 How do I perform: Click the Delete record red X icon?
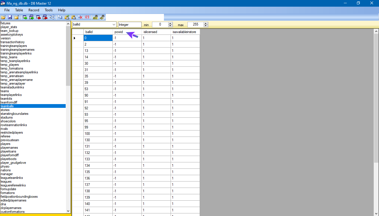[x=80, y=17]
